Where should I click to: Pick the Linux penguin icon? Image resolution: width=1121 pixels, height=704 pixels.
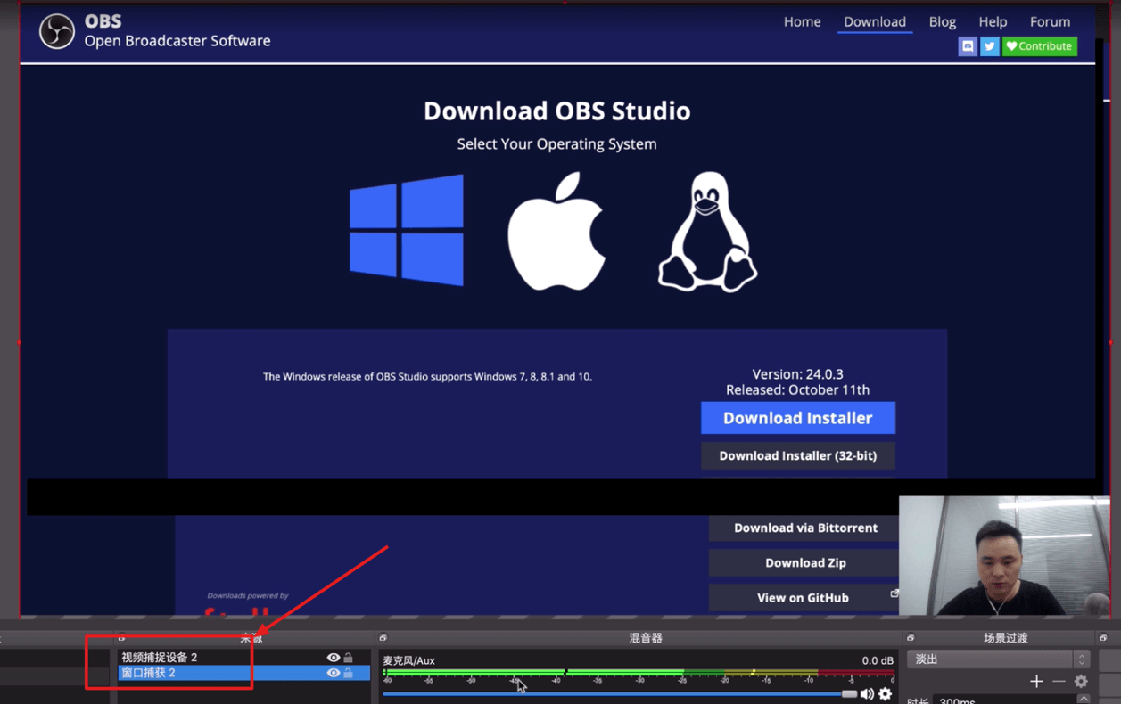pos(707,232)
